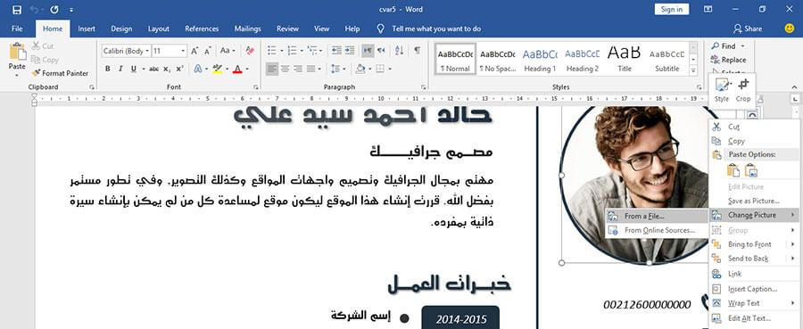Expand the Numbering list dropdown arrow
803x329 pixels.
302,51
